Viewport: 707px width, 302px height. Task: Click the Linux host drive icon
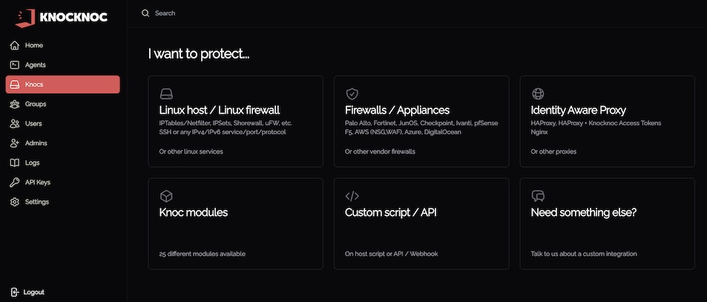click(x=166, y=94)
